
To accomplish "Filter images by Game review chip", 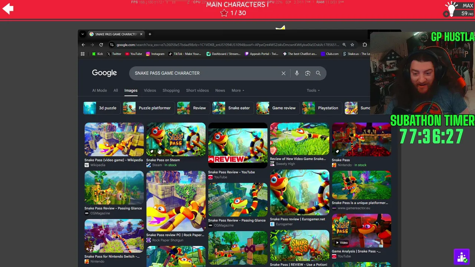I will [x=278, y=108].
